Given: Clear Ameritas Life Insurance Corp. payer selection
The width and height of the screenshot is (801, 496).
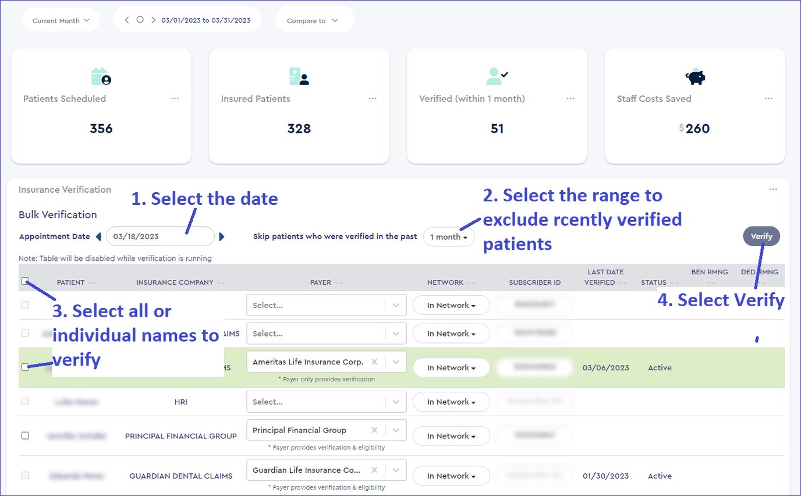Looking at the screenshot, I should (x=374, y=362).
